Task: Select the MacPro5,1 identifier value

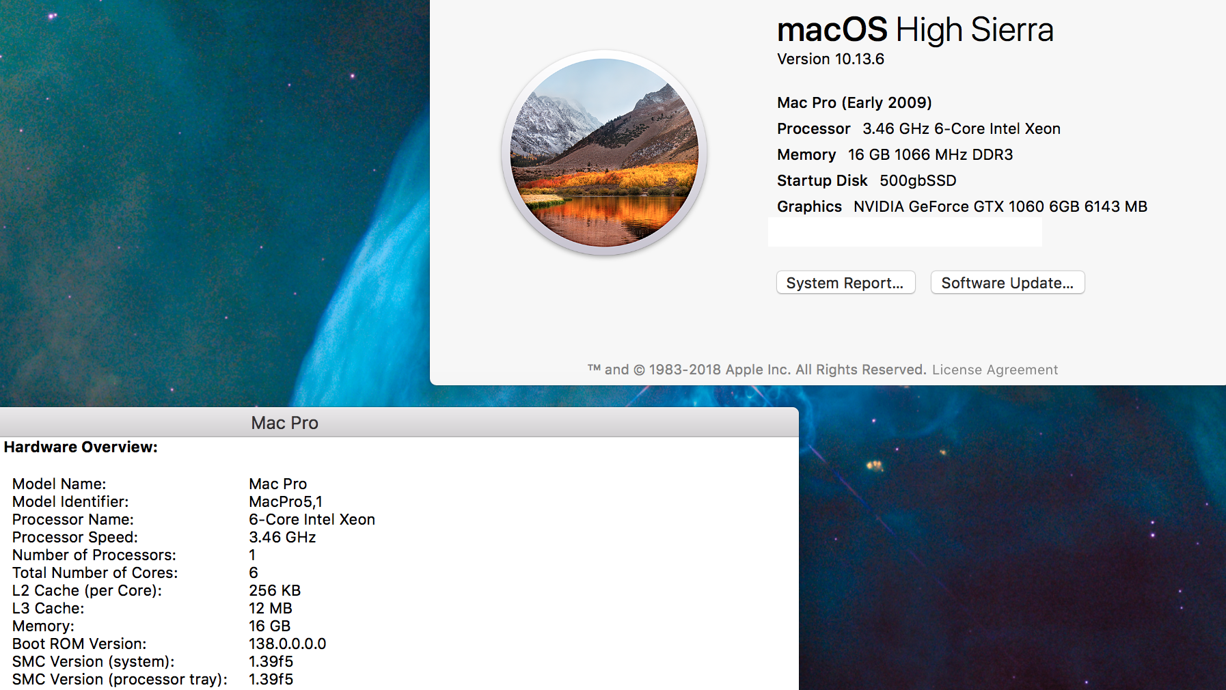Action: click(286, 501)
